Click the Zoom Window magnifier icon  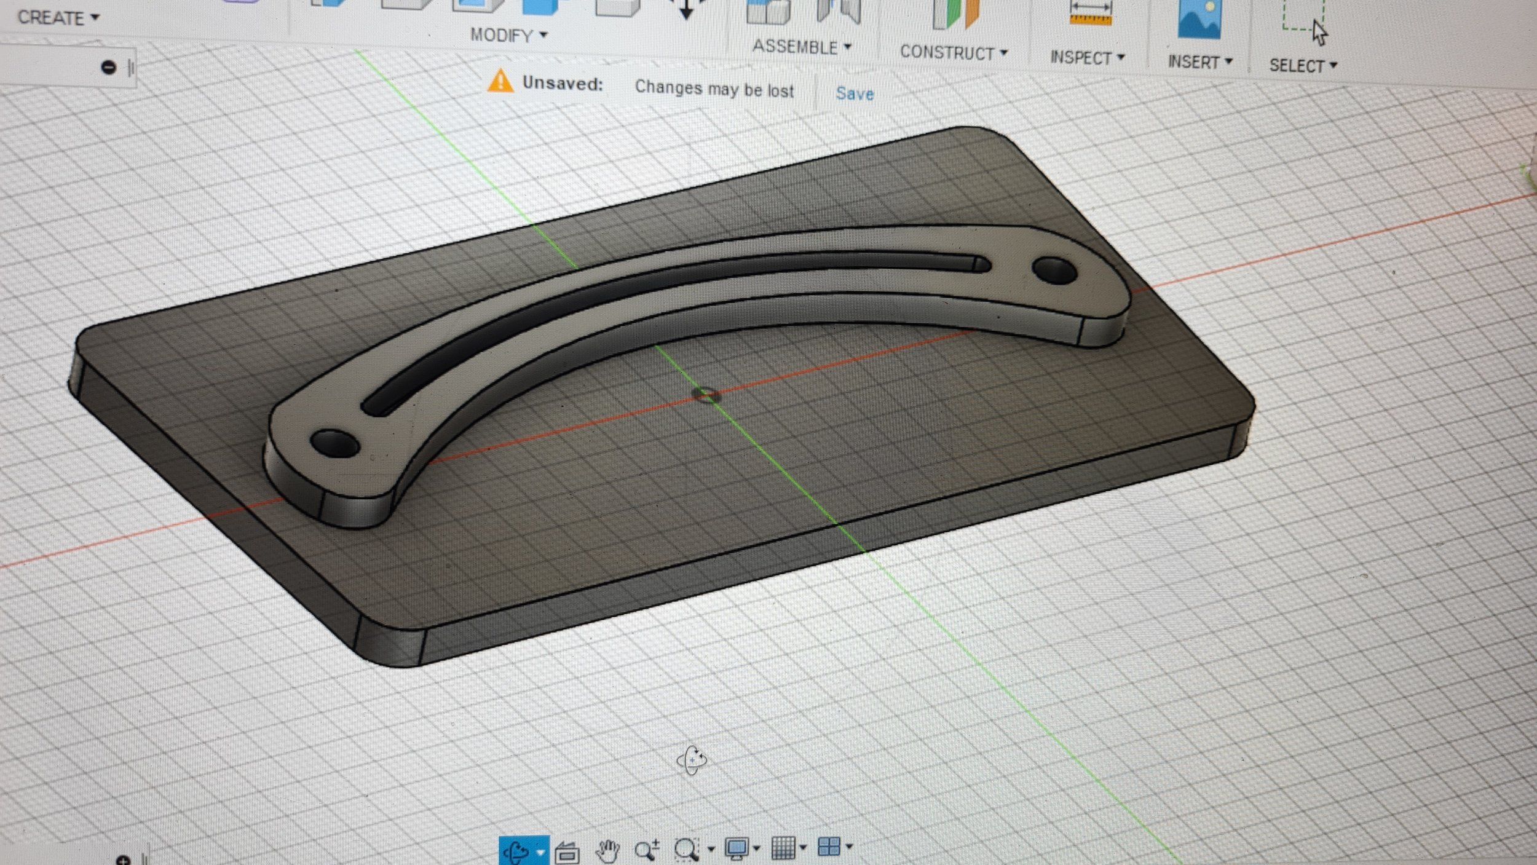coord(686,850)
